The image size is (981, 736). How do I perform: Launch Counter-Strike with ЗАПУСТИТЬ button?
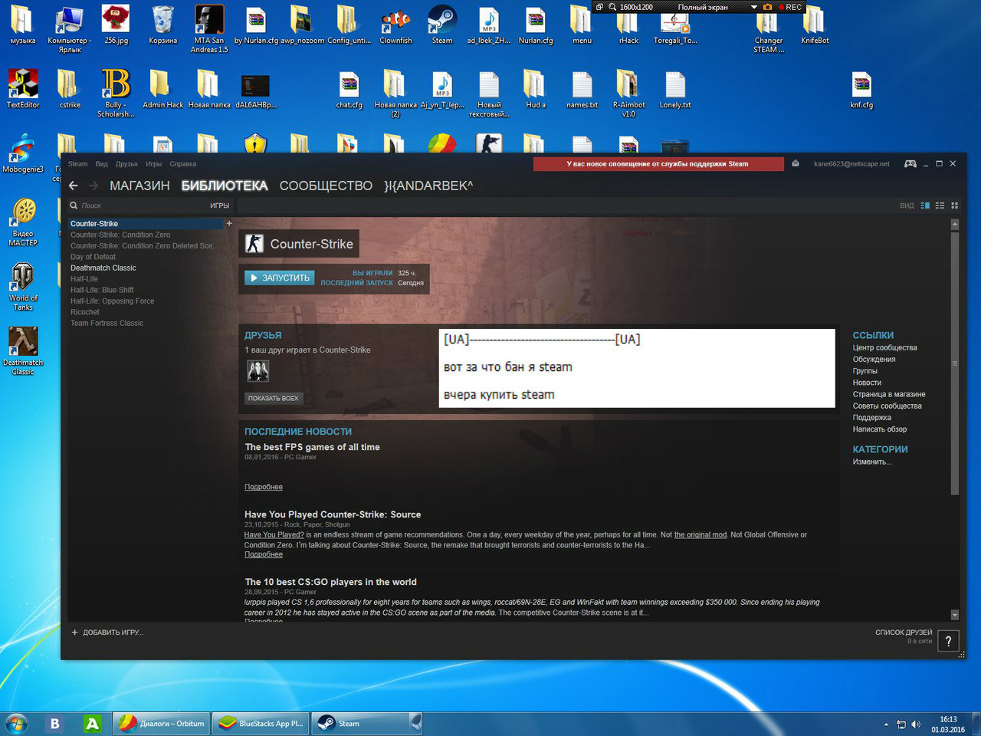[x=279, y=278]
